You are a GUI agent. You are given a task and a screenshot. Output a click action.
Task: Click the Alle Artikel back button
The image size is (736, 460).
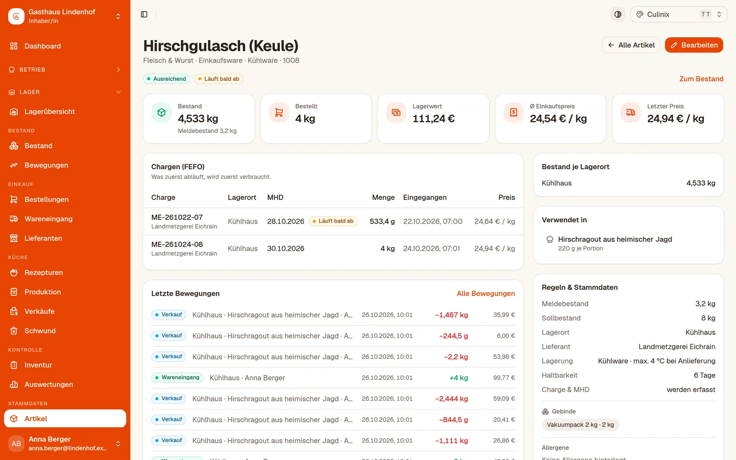631,45
